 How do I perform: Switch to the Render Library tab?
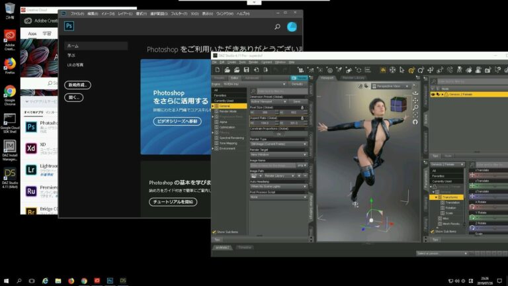coord(353,78)
